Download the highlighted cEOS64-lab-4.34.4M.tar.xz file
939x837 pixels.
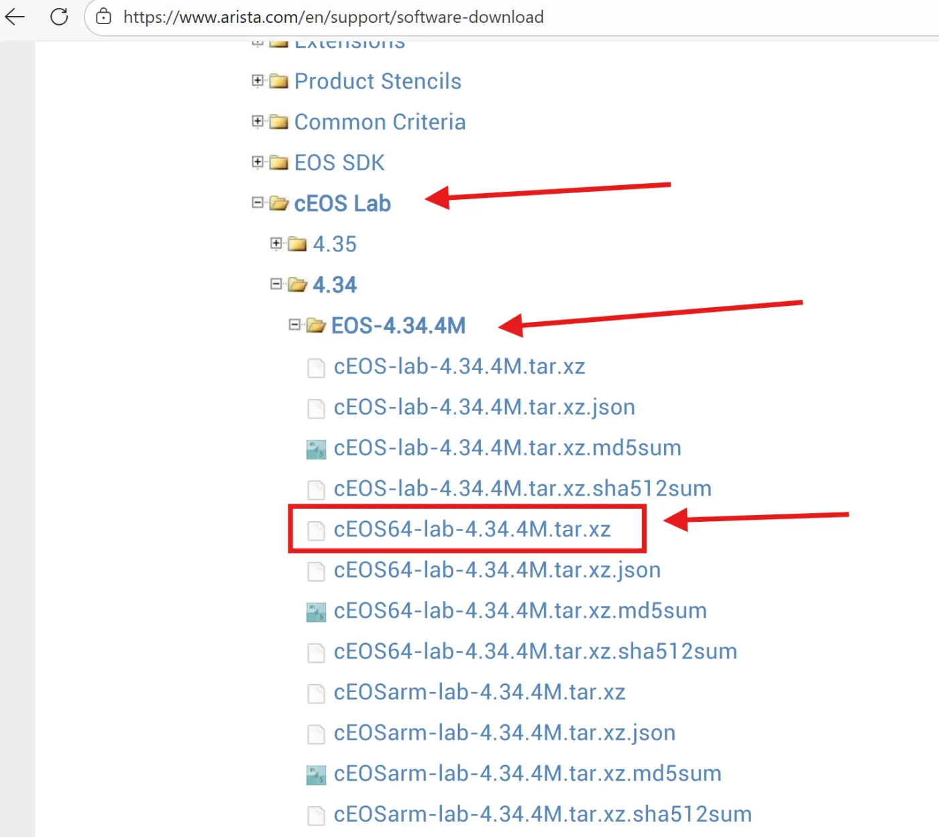point(473,529)
